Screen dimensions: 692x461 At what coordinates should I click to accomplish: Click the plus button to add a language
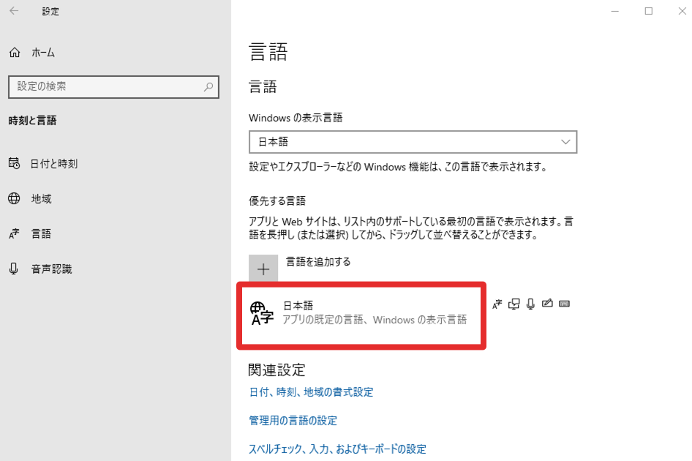tap(263, 269)
